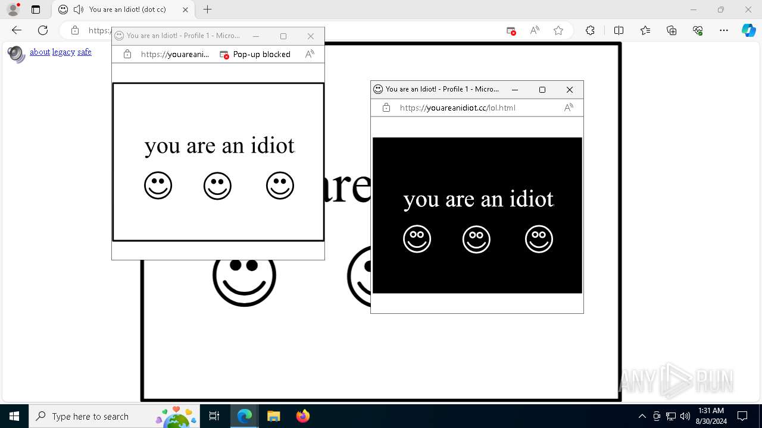Open a new tab with plus button

(x=207, y=10)
